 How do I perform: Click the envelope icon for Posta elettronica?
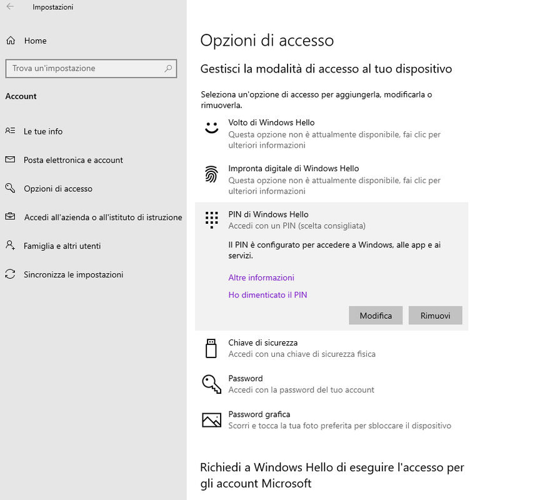point(10,159)
